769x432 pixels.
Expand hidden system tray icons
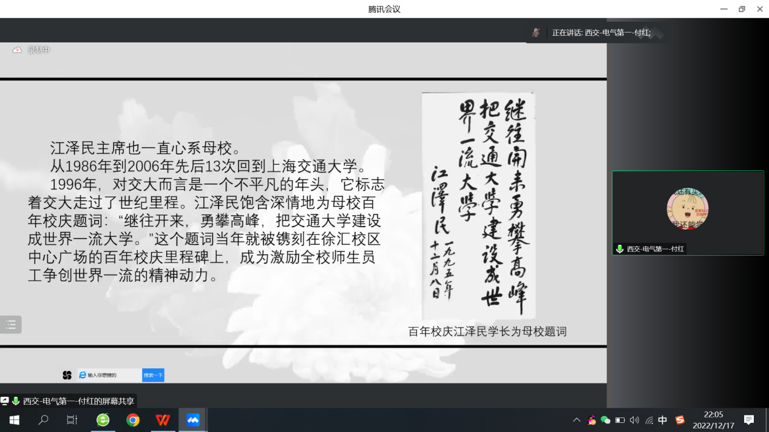(576, 420)
